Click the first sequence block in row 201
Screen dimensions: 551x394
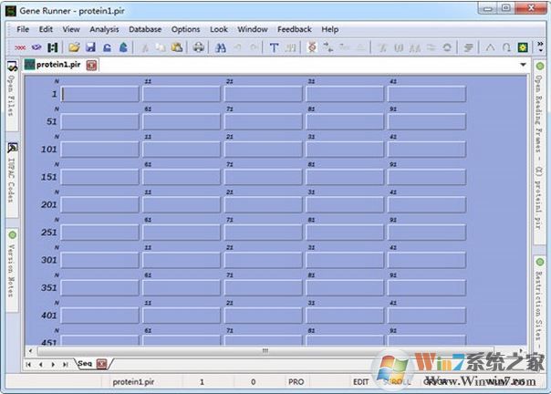[x=100, y=204]
